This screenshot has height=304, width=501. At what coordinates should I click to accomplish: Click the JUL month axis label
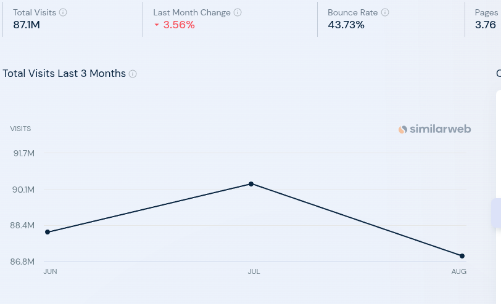[x=254, y=271]
